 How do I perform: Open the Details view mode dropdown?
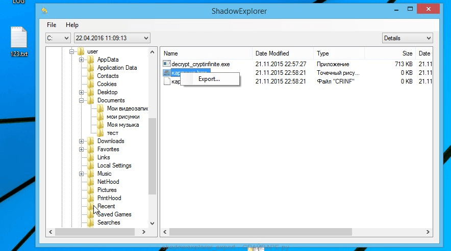tap(407, 38)
